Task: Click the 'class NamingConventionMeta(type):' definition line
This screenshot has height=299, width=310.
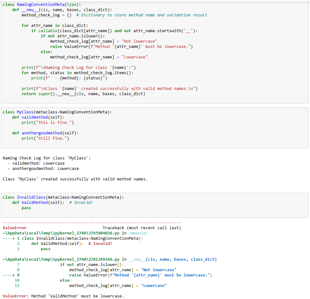Action: coord(42,5)
